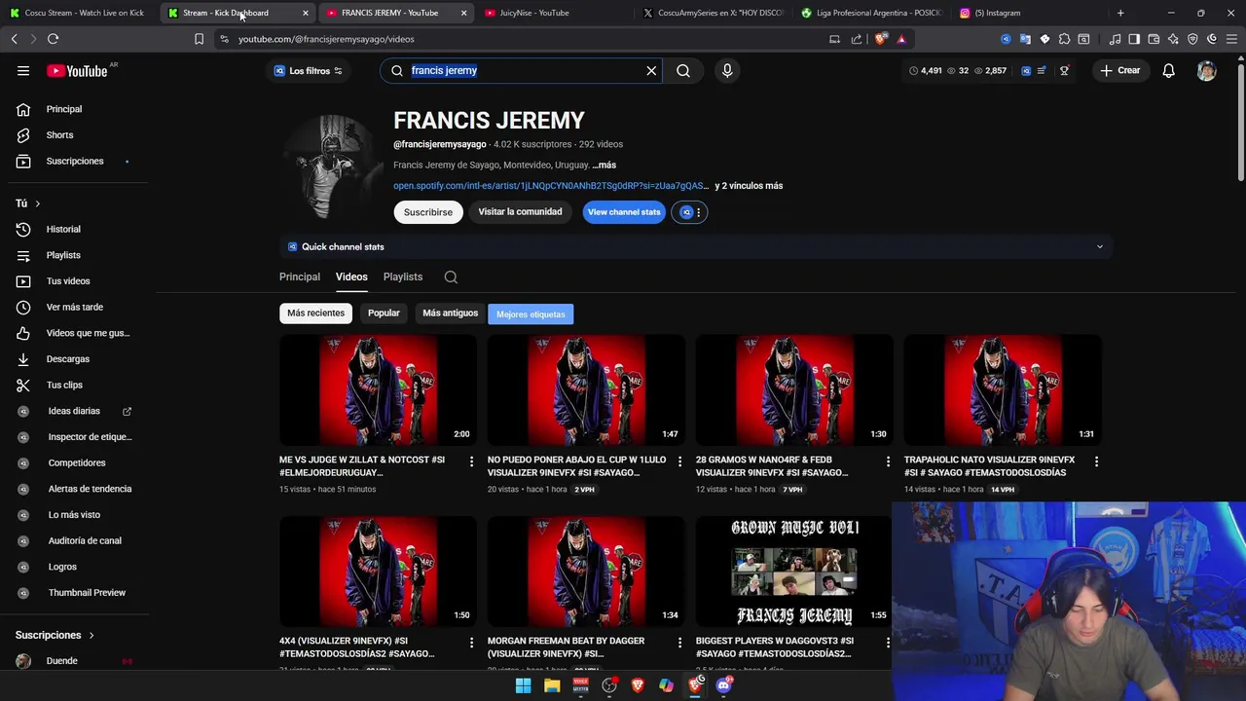Switch to Cosco Stream Kick browser tab
The width and height of the screenshot is (1246, 701).
(78, 13)
